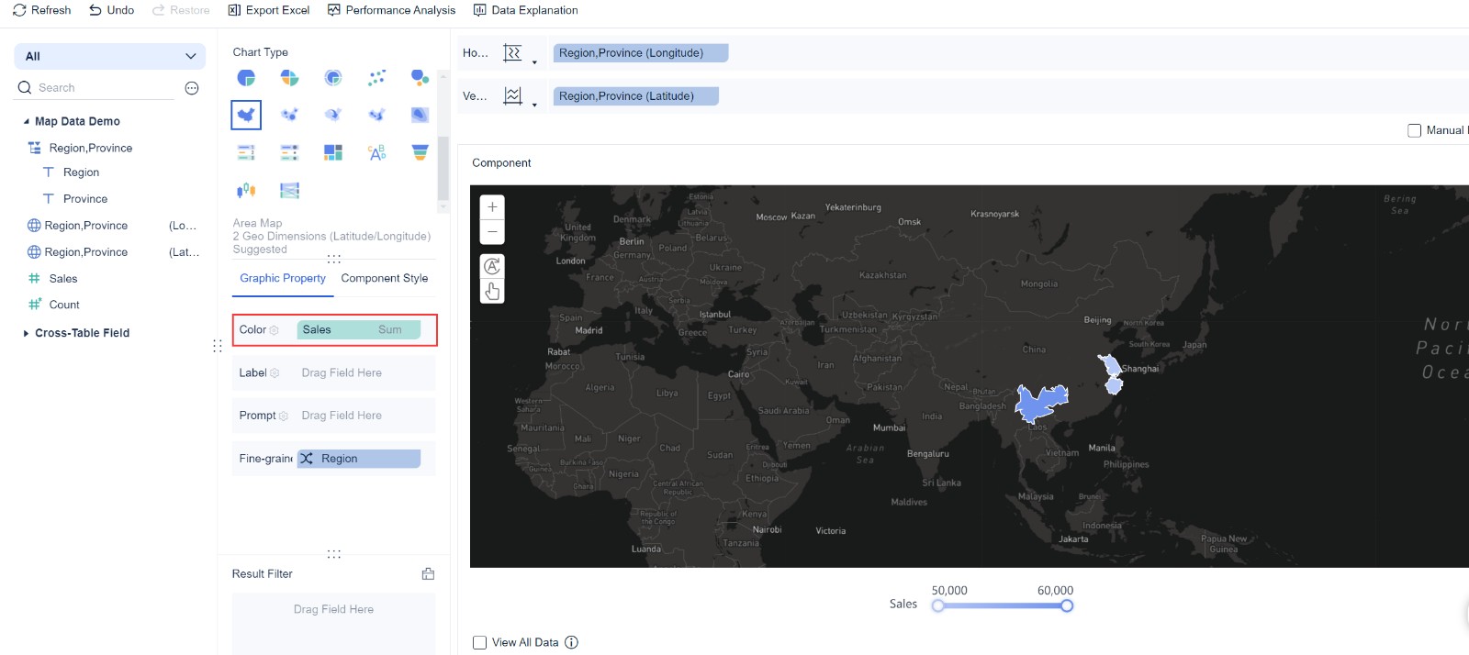The image size is (1469, 655).
Task: Select the heat map chart icon
Action: click(420, 115)
